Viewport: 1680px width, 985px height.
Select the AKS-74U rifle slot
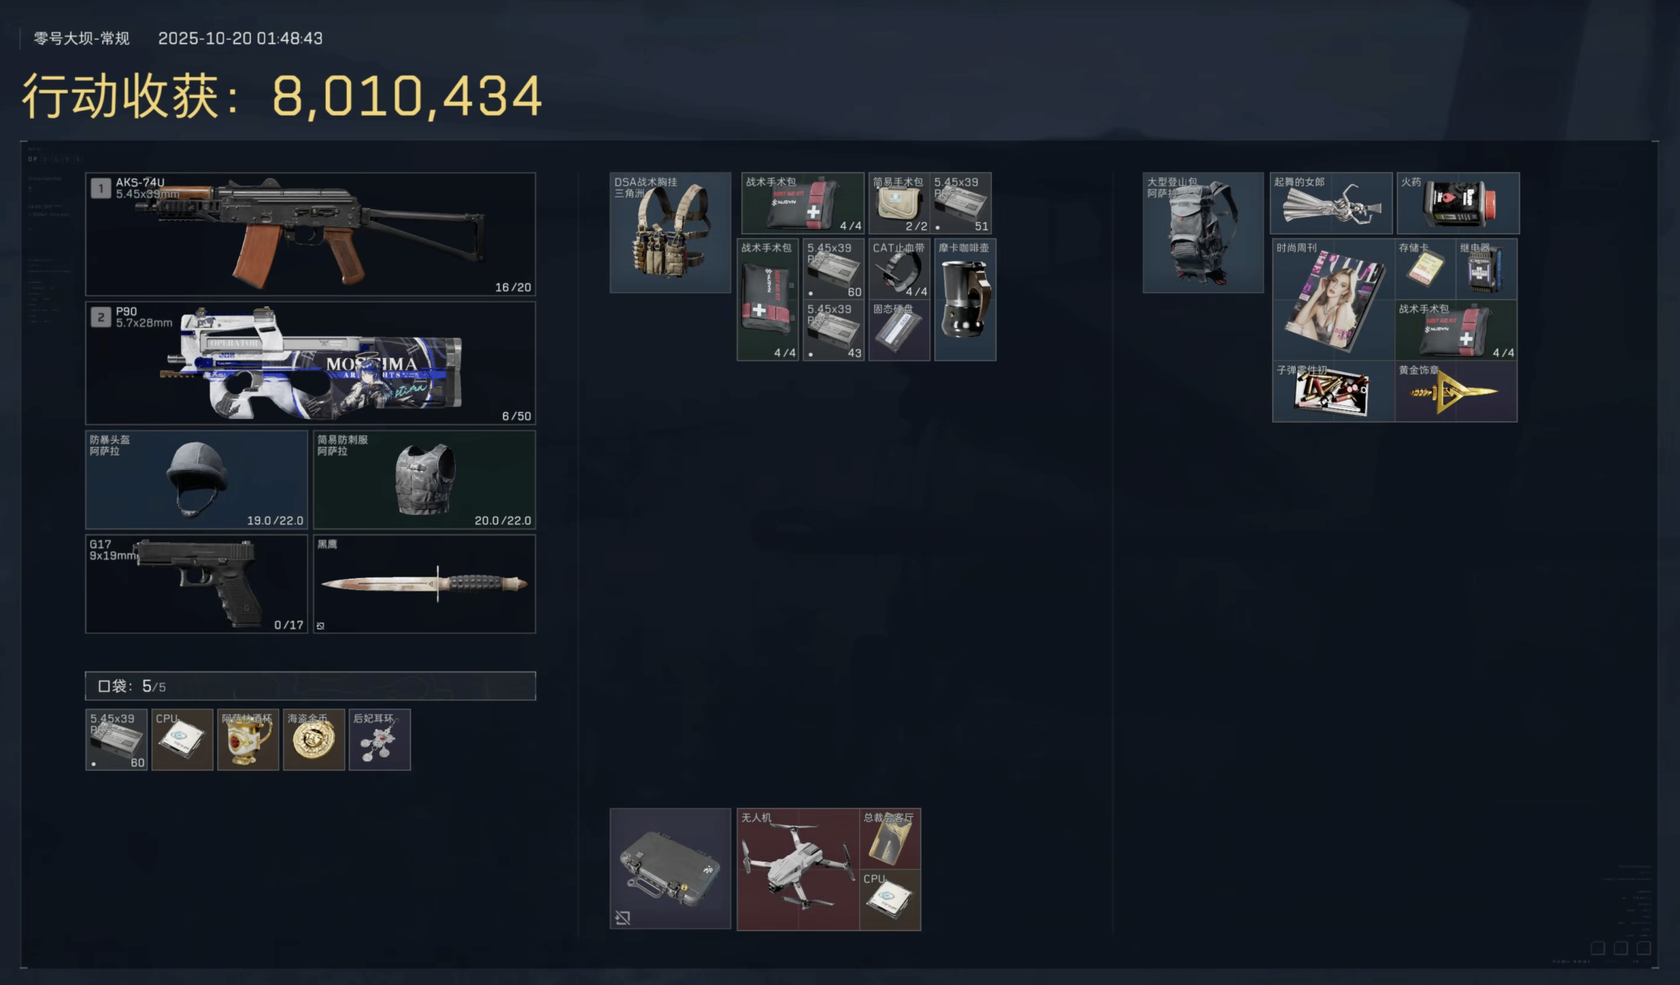[x=310, y=234]
